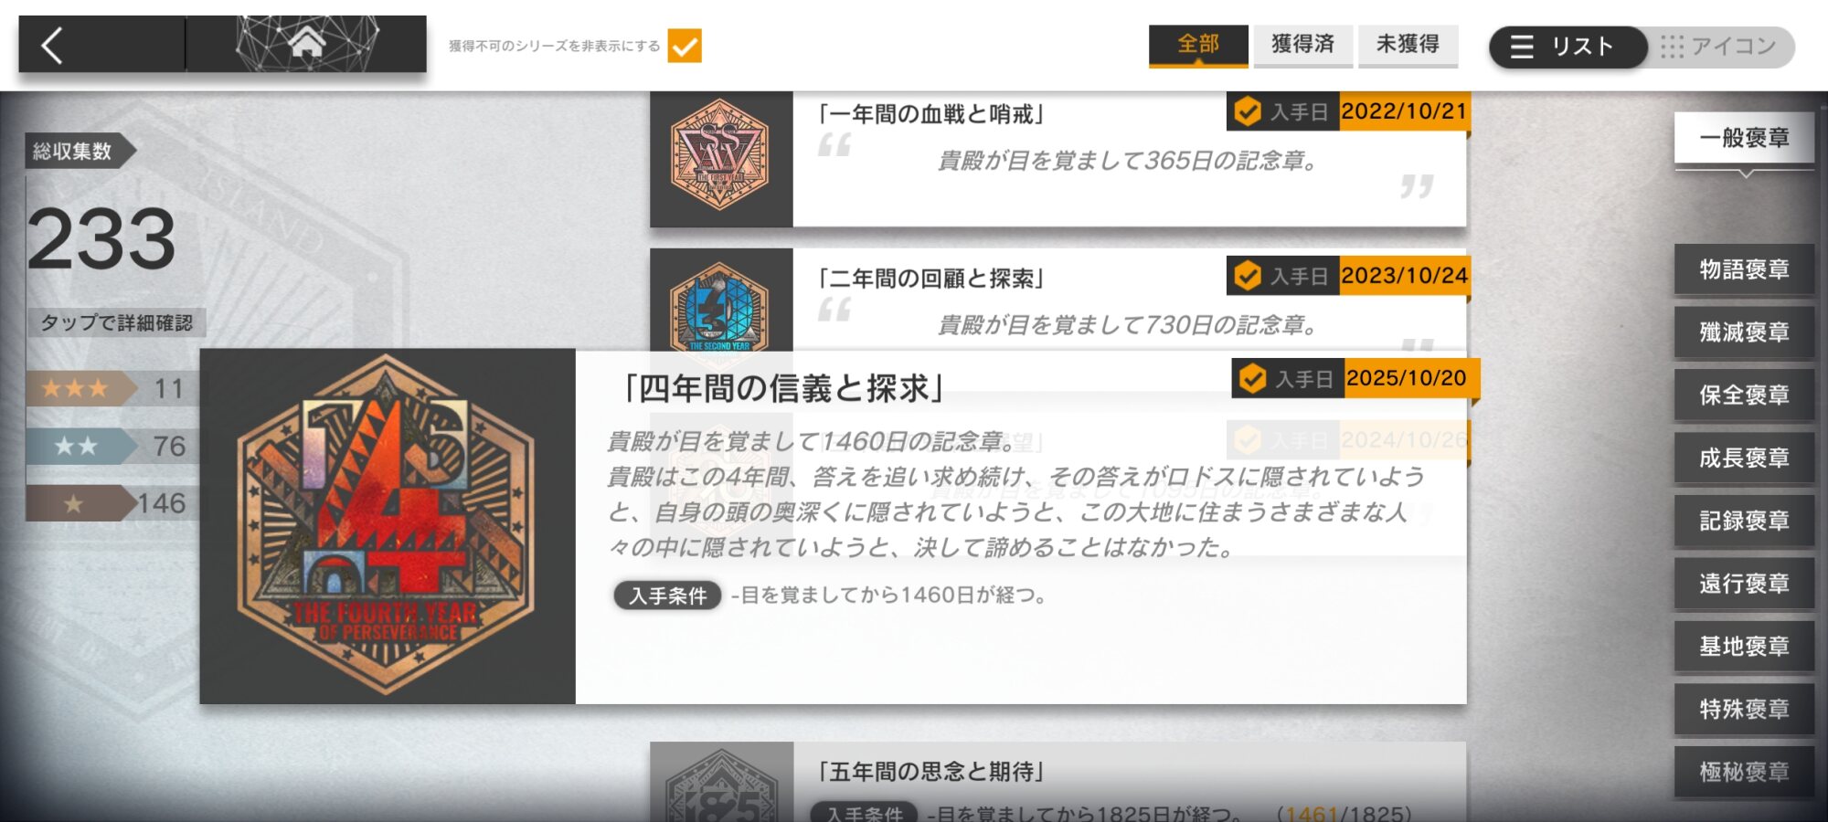The image size is (1828, 822).
Task: Uncheck the hide unobtainable series checkbox
Action: point(685,46)
